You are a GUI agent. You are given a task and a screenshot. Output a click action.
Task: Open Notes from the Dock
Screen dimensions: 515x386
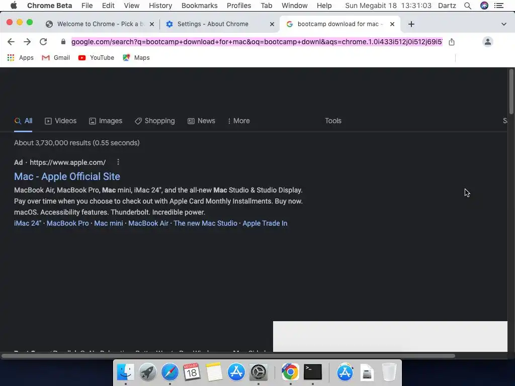(214, 372)
